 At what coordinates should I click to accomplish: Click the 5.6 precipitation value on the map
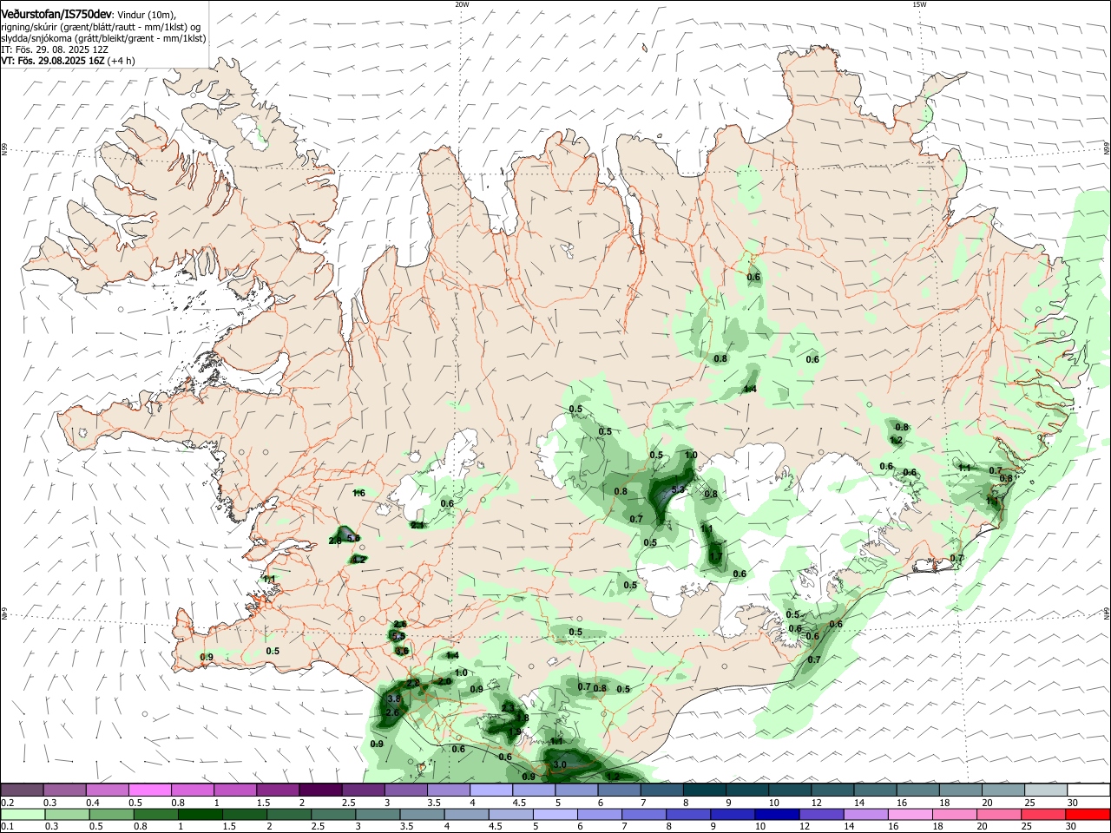pos(353,538)
